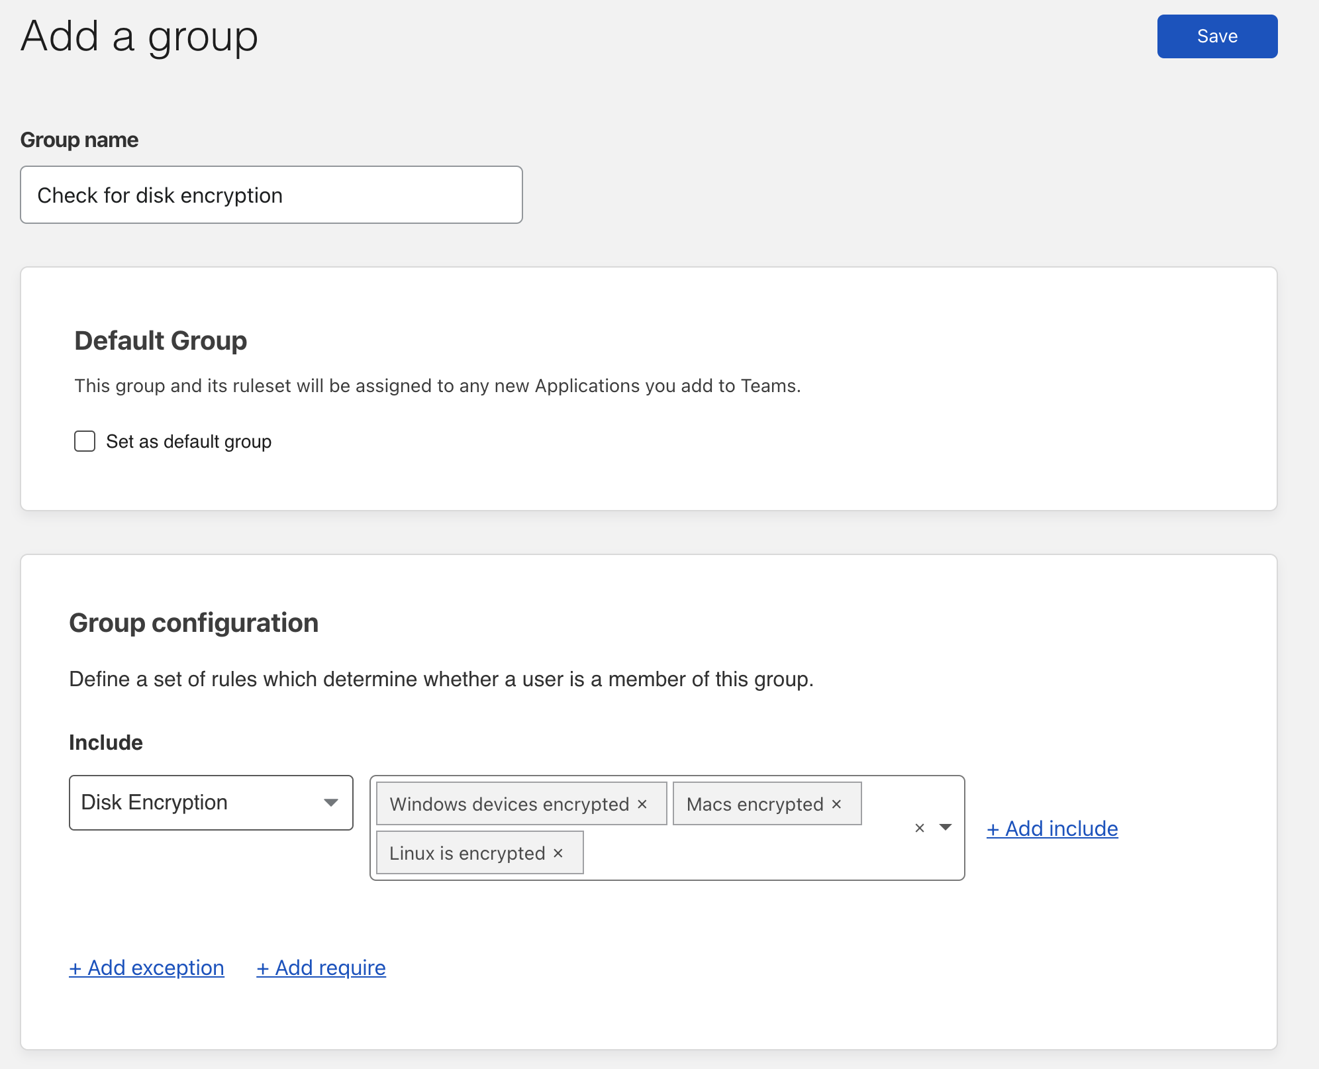Click the + Add include link

1052,829
